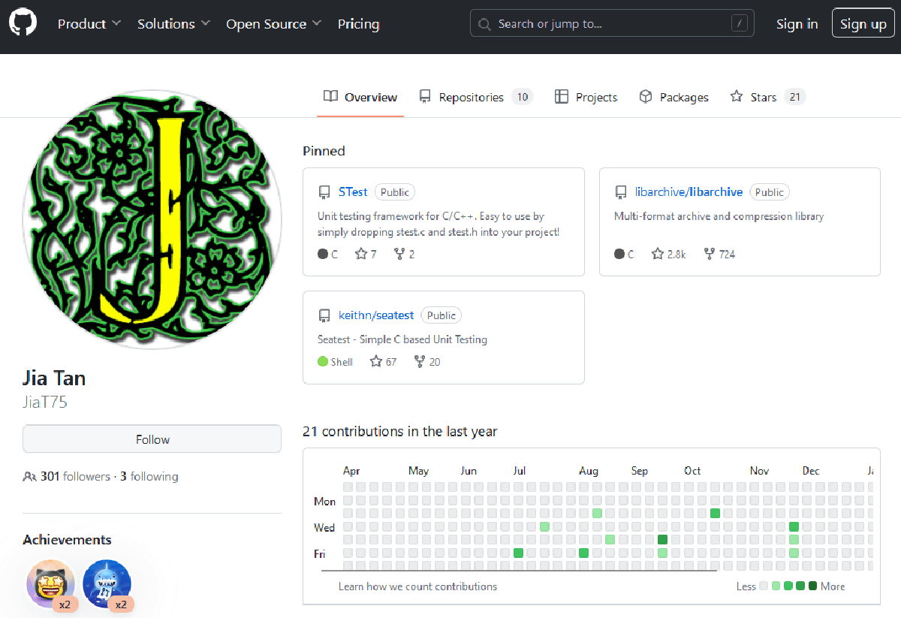The width and height of the screenshot is (901, 618).
Task: Open the Open Source dropdown menu
Action: pyautogui.click(x=273, y=24)
